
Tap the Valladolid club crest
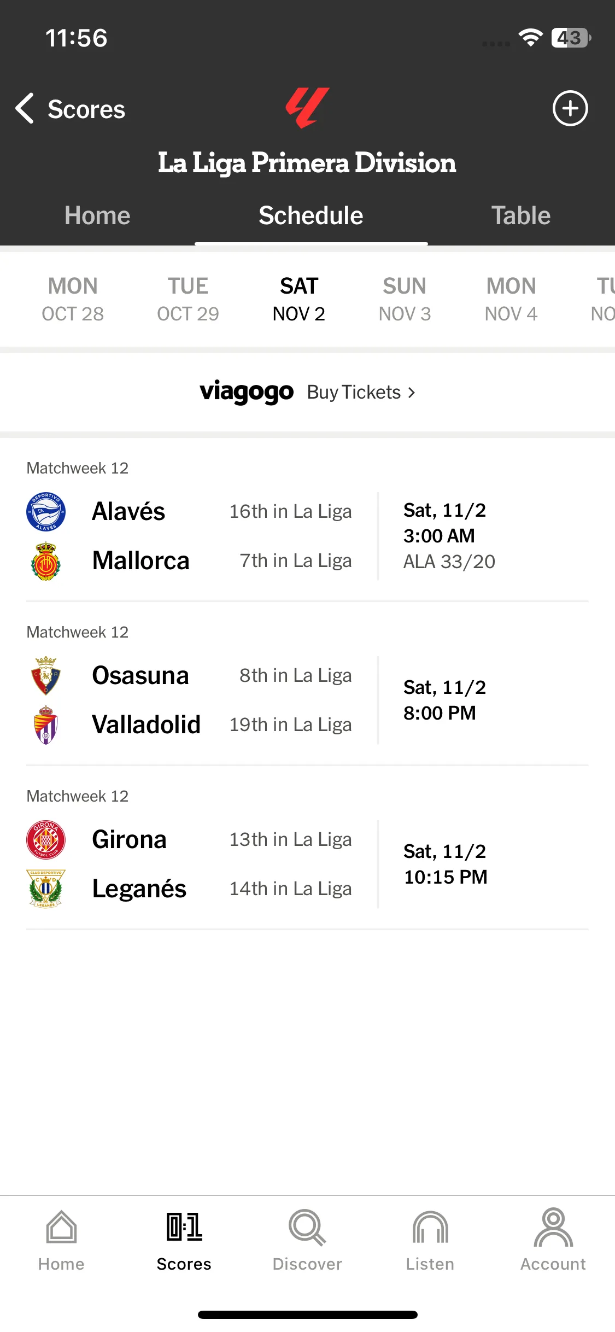[x=46, y=725]
